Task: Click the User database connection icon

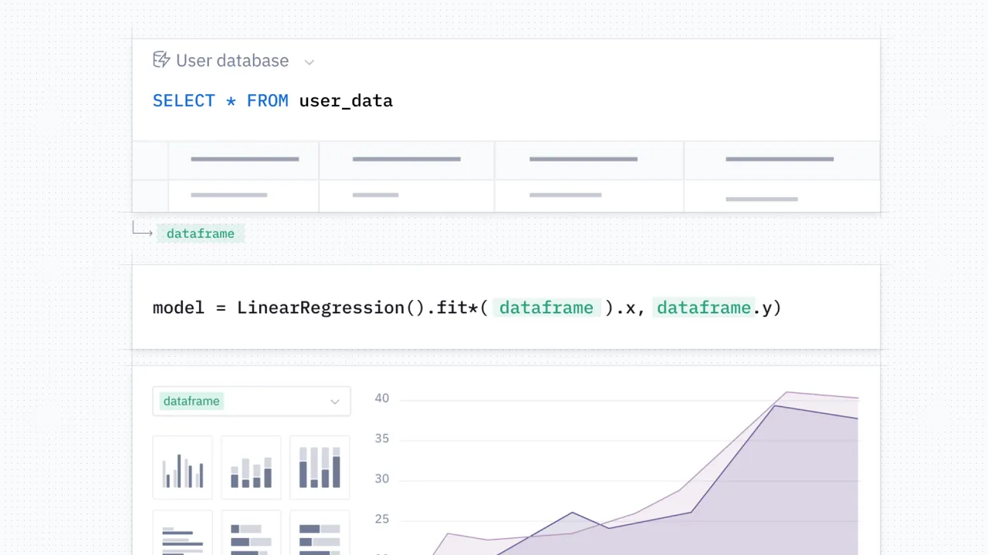Action: [x=161, y=60]
